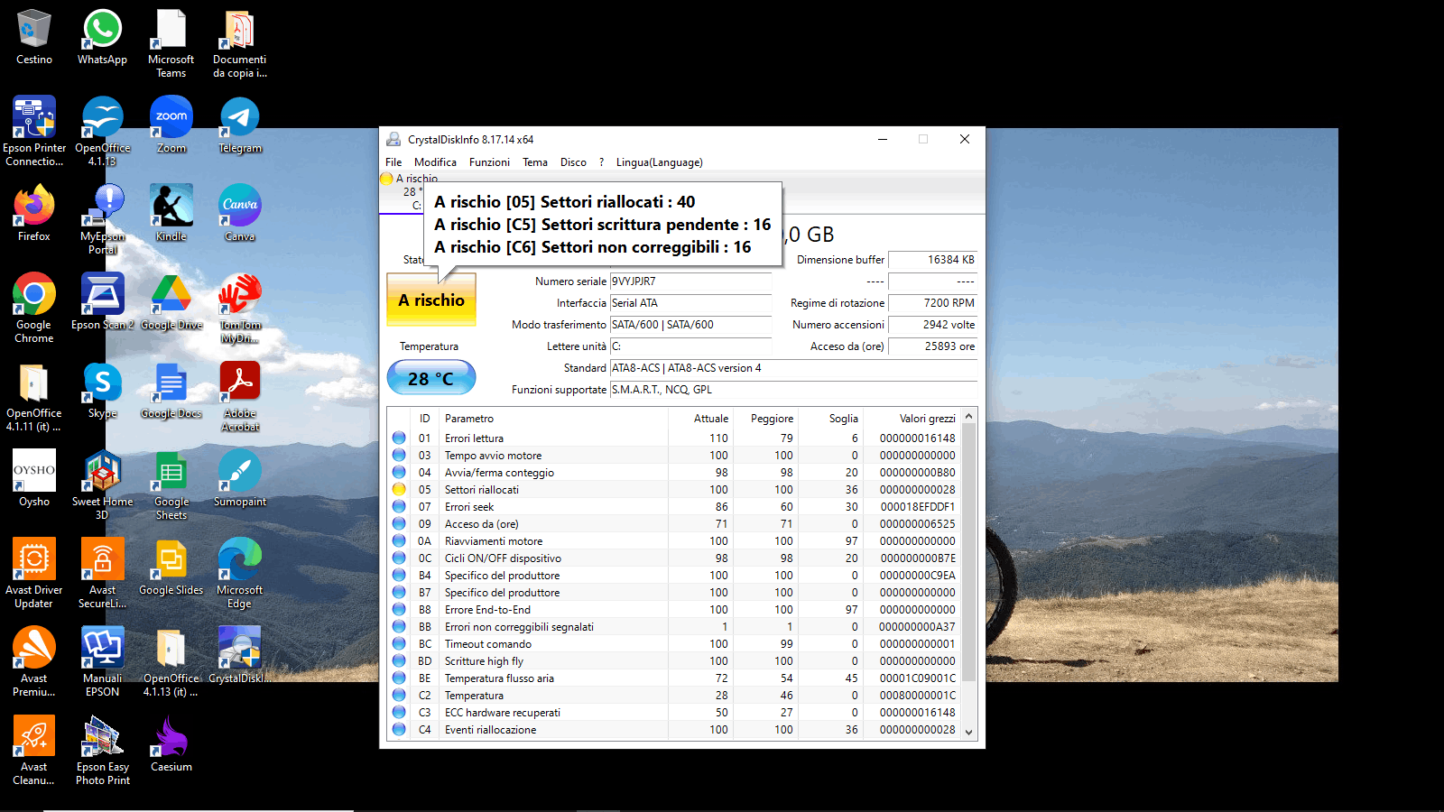This screenshot has height=812, width=1444.
Task: Open Telegram desktop shortcut
Action: (239, 125)
